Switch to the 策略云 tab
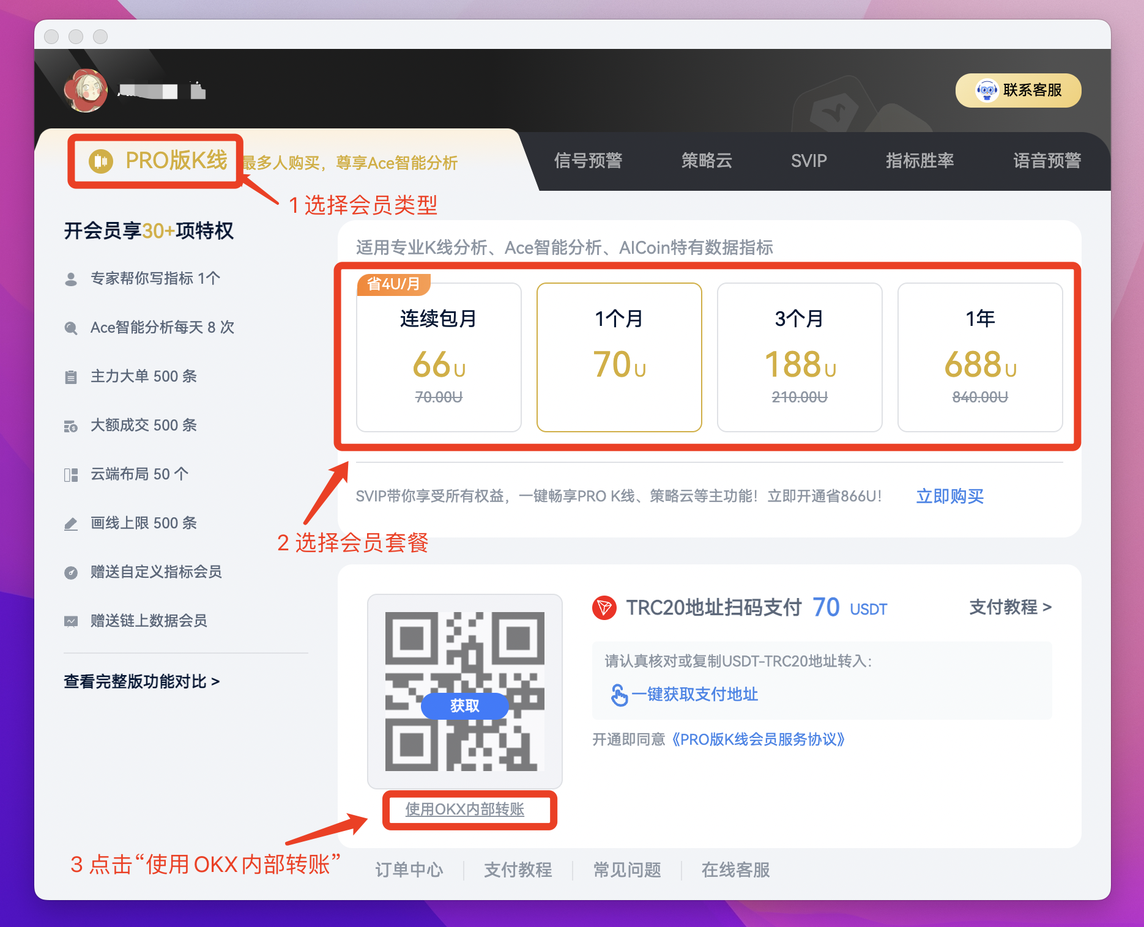Screen dimensions: 1144x927 pyautogui.click(x=707, y=161)
